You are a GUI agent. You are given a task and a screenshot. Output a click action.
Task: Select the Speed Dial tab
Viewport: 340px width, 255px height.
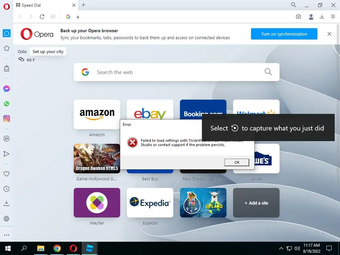(45, 5)
